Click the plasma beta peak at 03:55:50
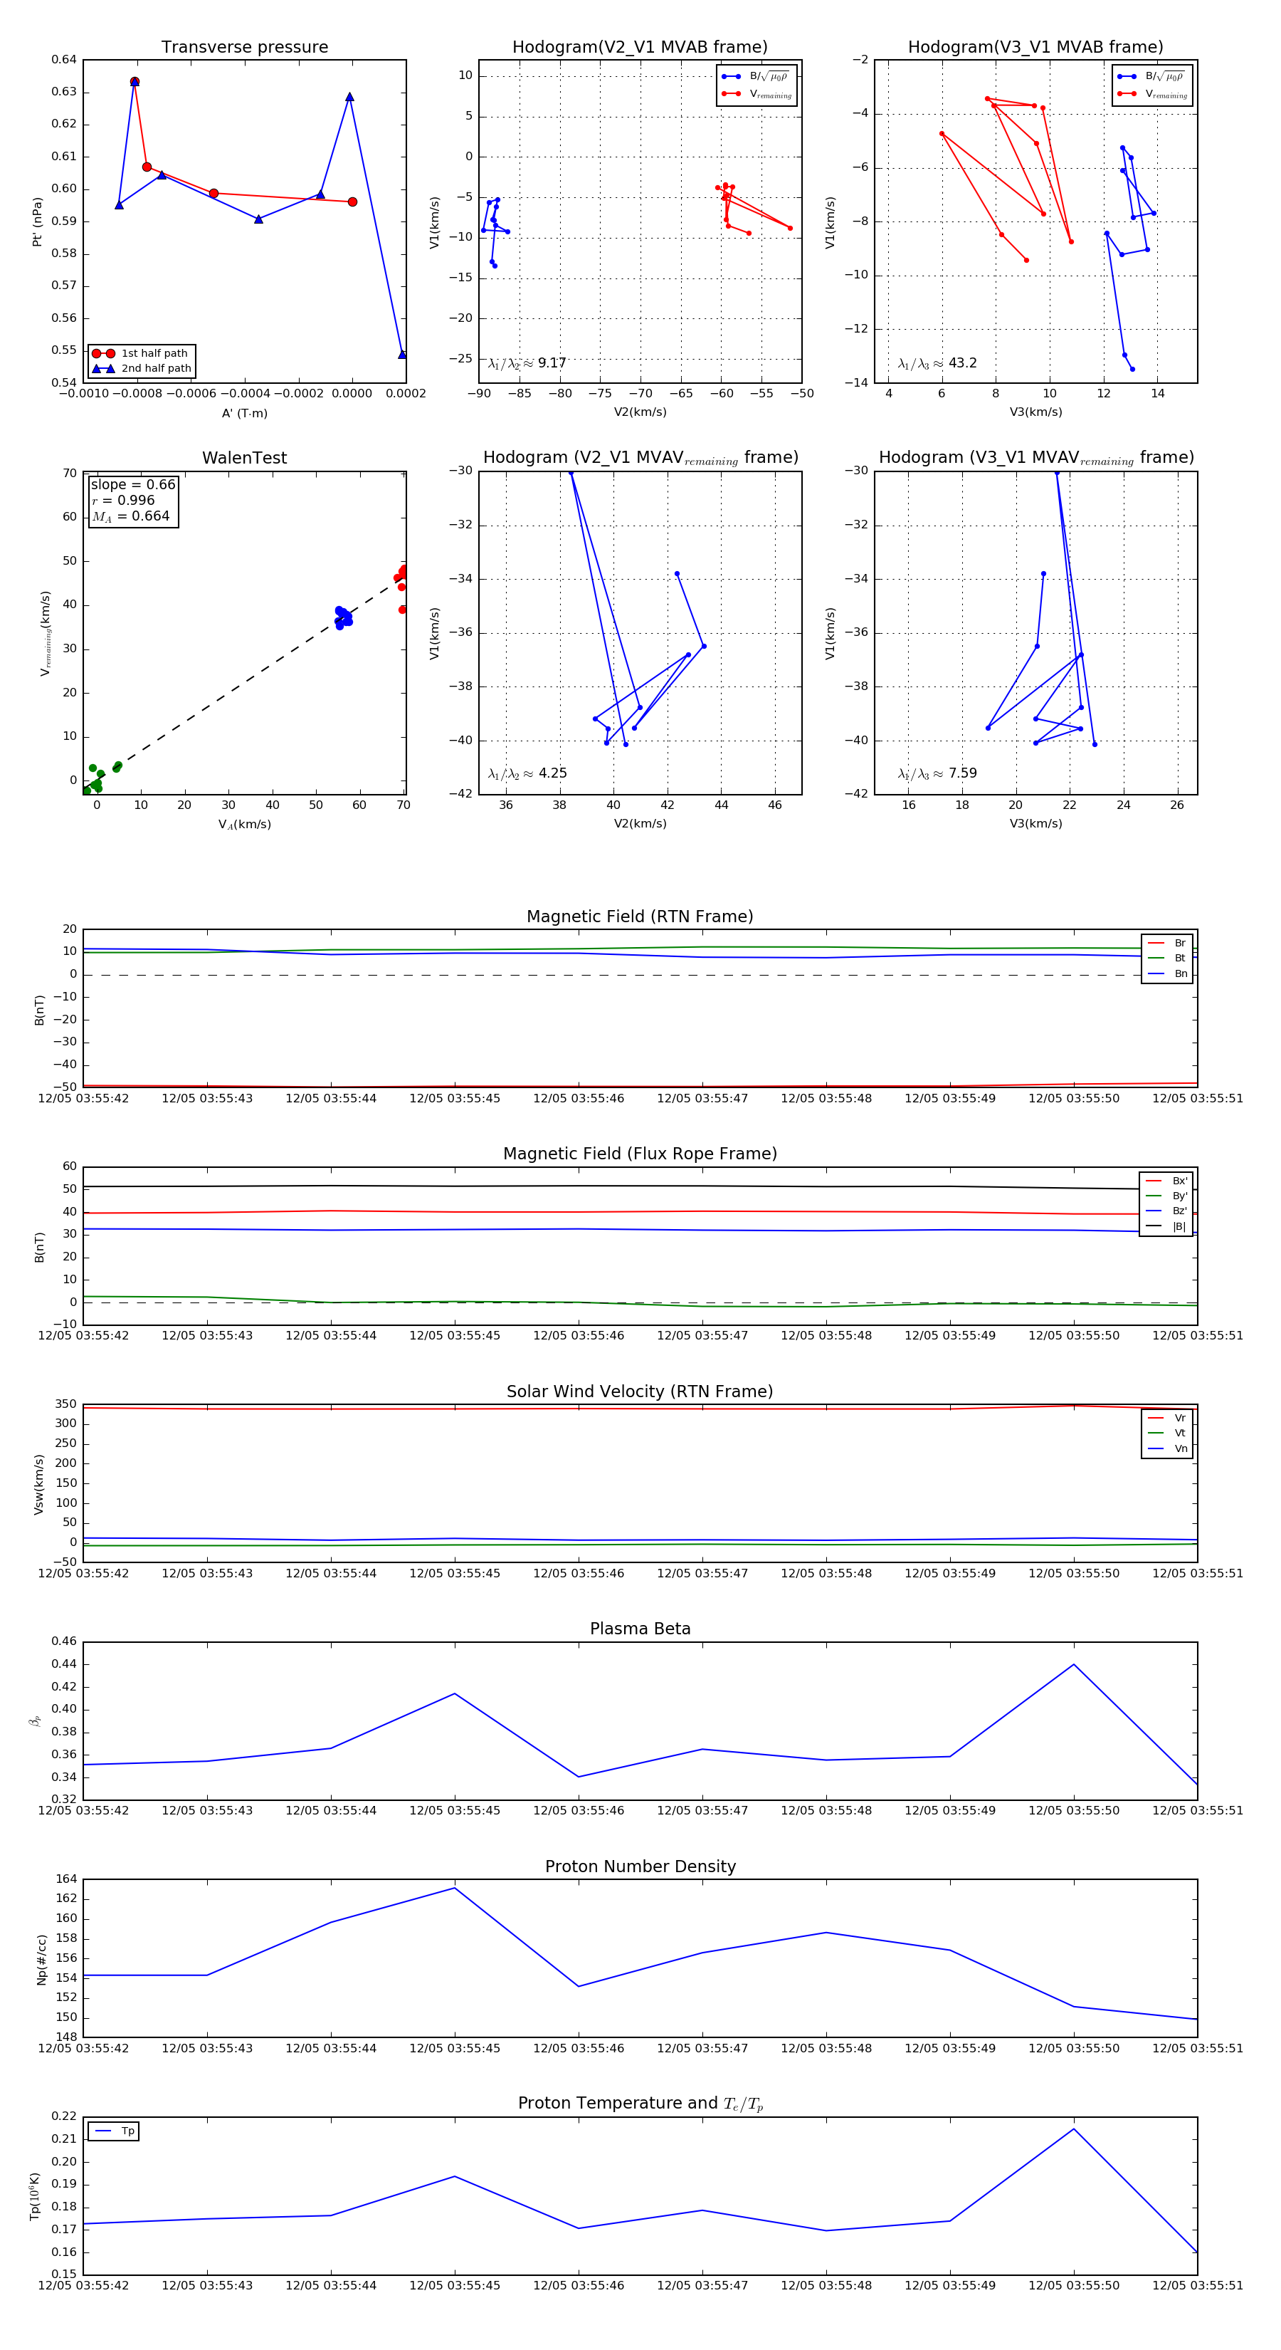1281x2350 pixels. [x=1074, y=1665]
